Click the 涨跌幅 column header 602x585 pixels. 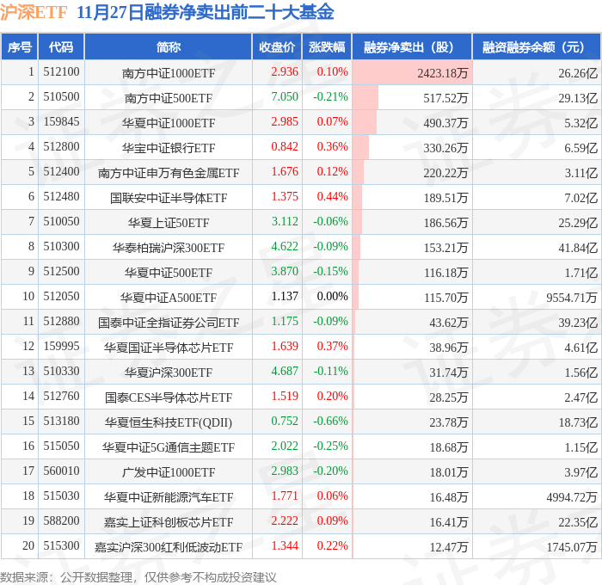pyautogui.click(x=327, y=46)
